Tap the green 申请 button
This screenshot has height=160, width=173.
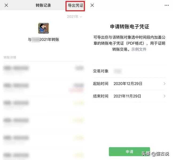[x=129, y=152]
